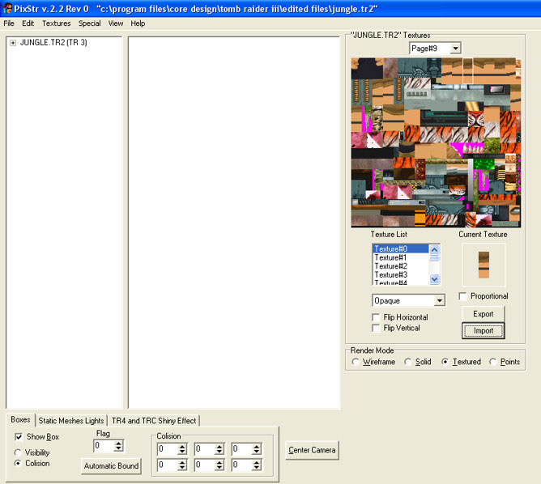
Task: Open the Help menu
Action: [138, 23]
